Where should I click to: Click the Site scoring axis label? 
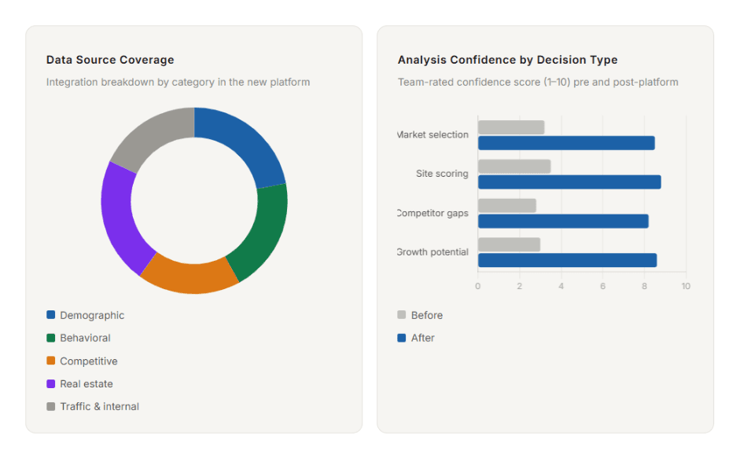(442, 174)
